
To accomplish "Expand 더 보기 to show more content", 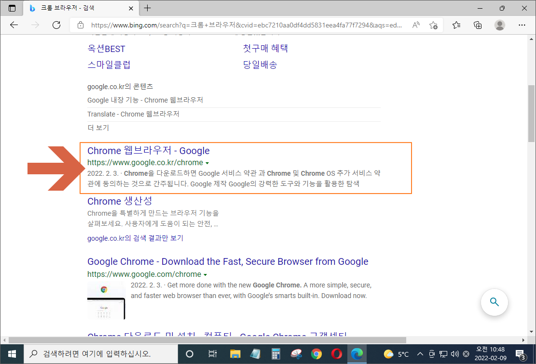I will pyautogui.click(x=98, y=128).
